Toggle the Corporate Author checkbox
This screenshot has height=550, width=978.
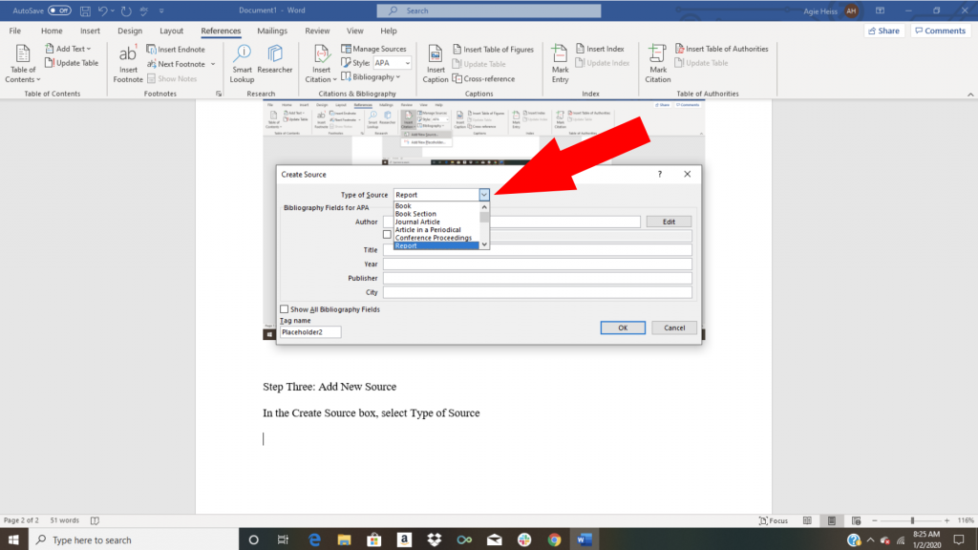pyautogui.click(x=387, y=234)
